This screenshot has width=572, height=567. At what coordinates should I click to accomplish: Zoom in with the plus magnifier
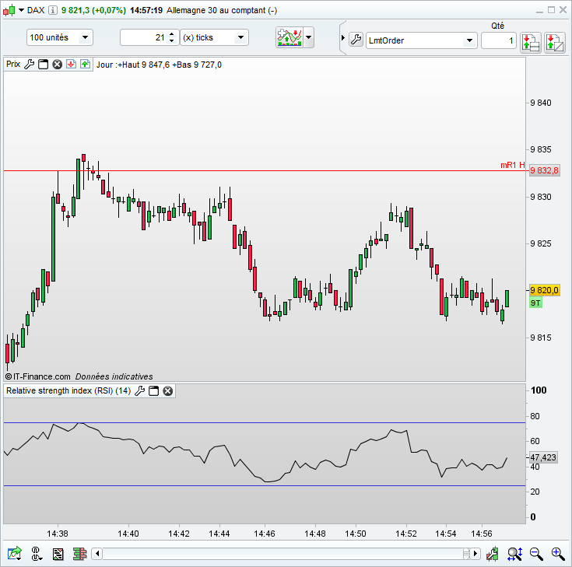(558, 555)
